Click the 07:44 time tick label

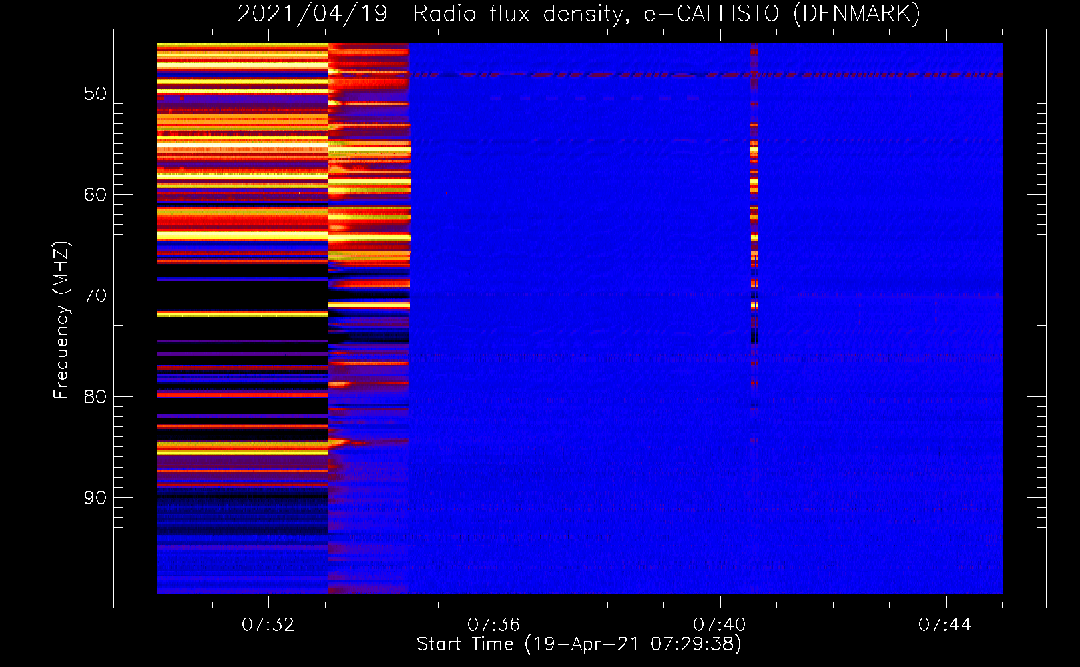[x=945, y=625]
